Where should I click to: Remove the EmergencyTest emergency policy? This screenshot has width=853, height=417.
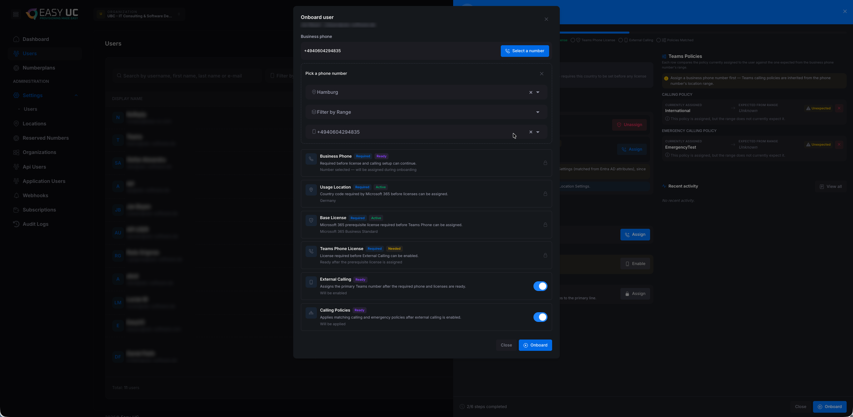(839, 145)
